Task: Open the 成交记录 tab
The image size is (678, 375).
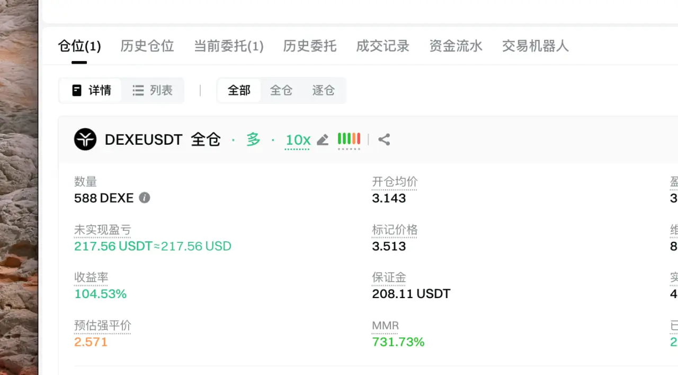Action: click(383, 46)
